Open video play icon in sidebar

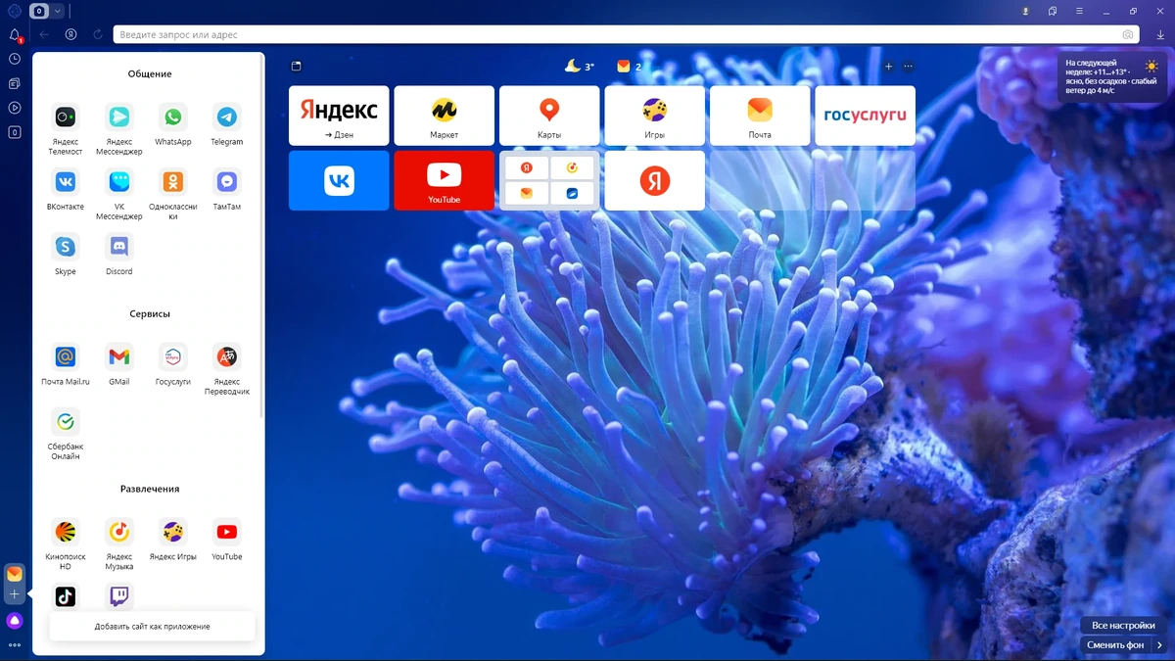tap(15, 108)
